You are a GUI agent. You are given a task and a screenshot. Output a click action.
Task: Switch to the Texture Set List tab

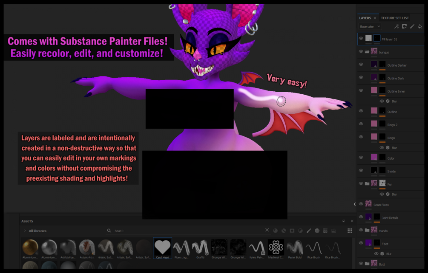coord(395,18)
